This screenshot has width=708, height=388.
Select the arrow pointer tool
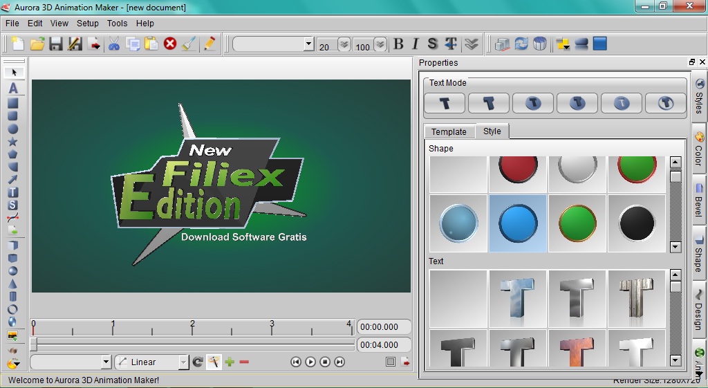[14, 72]
